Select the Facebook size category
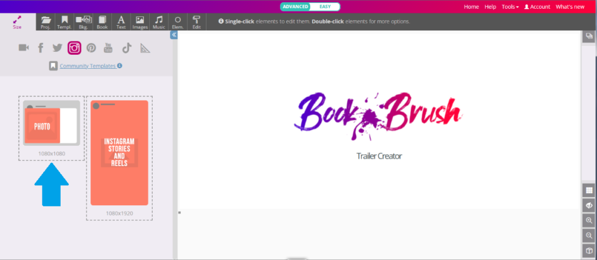Screen dimensions: 597x260 pyautogui.click(x=41, y=48)
